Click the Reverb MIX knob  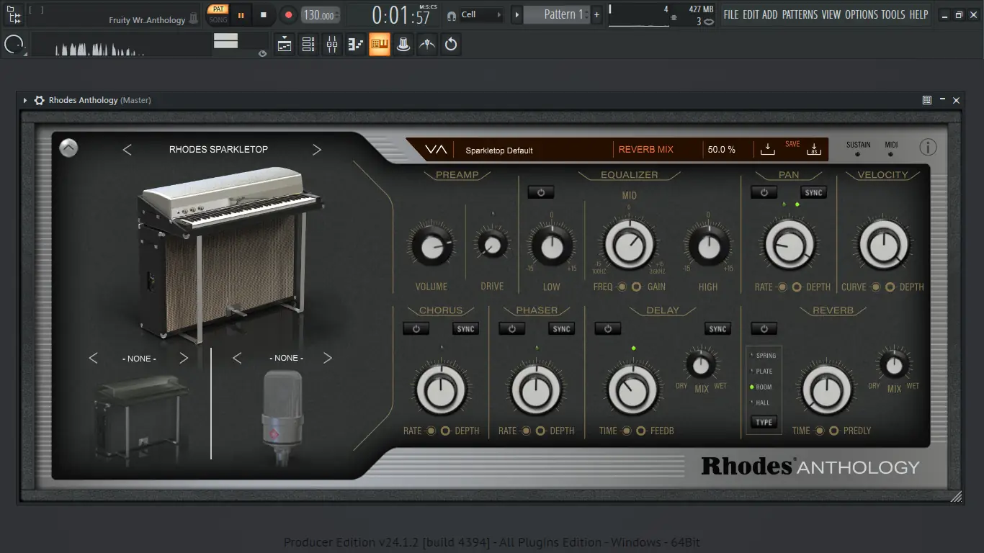pos(894,365)
